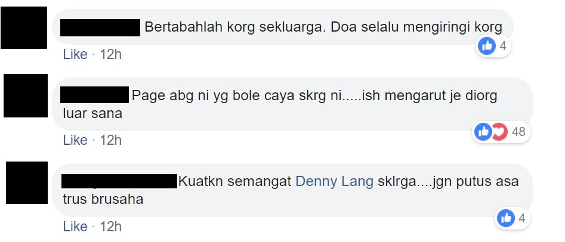
Task: Click the heart reaction icon showing 48 reactions
Action: [499, 132]
